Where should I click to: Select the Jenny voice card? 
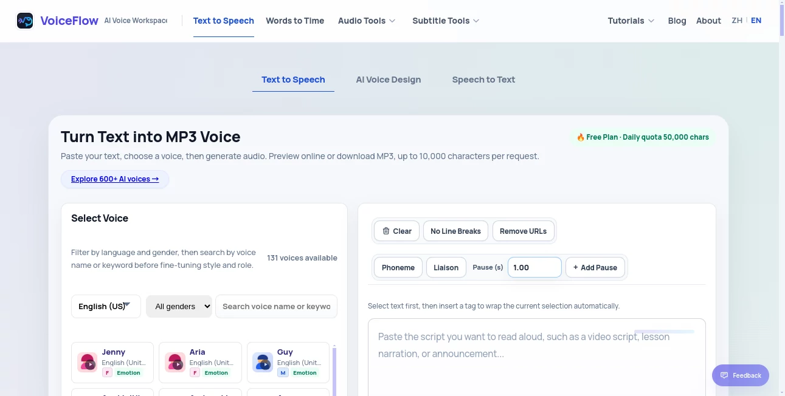point(112,363)
